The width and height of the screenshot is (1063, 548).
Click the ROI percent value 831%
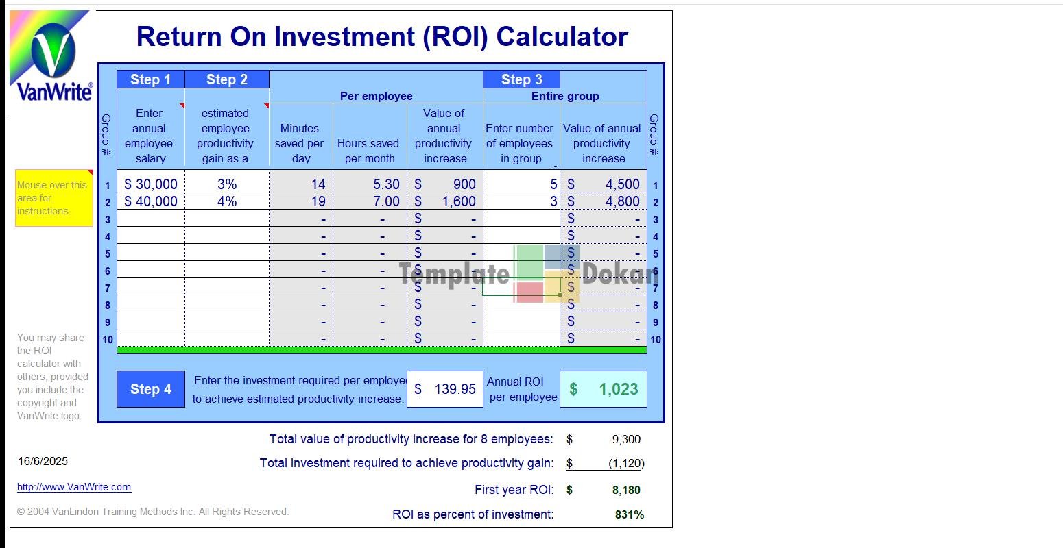tap(629, 514)
